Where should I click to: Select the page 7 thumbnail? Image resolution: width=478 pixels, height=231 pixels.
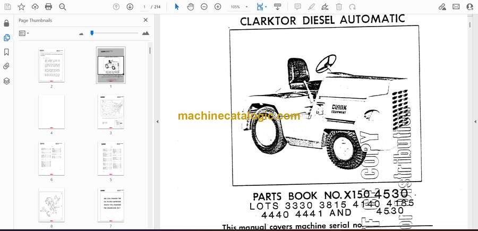click(110, 206)
